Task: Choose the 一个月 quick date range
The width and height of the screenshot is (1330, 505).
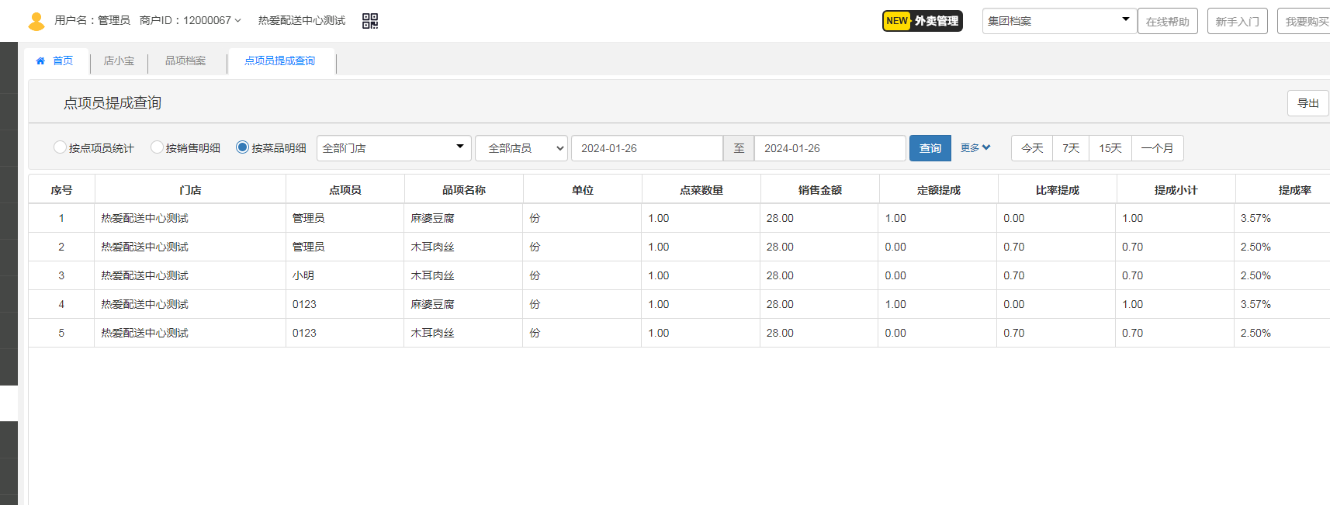Action: tap(1157, 148)
